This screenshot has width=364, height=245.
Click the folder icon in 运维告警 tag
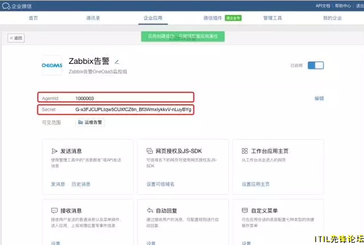pyautogui.click(x=80, y=122)
